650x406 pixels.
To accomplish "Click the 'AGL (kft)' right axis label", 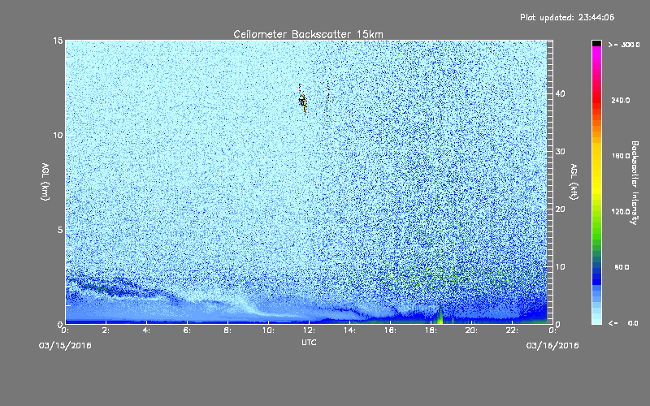I will [x=574, y=181].
